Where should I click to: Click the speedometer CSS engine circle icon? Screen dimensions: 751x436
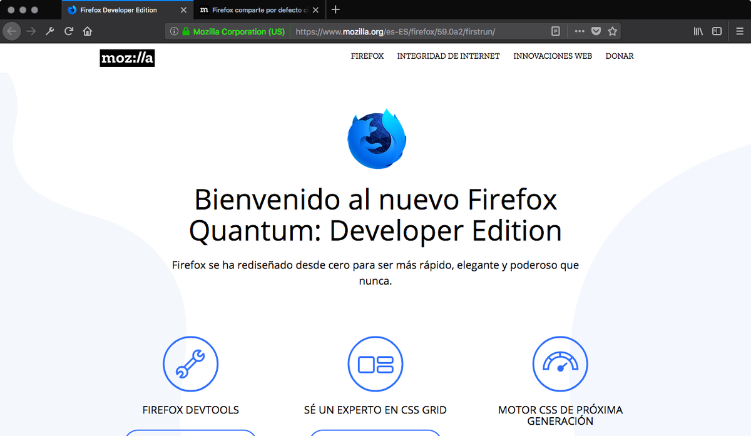click(560, 364)
